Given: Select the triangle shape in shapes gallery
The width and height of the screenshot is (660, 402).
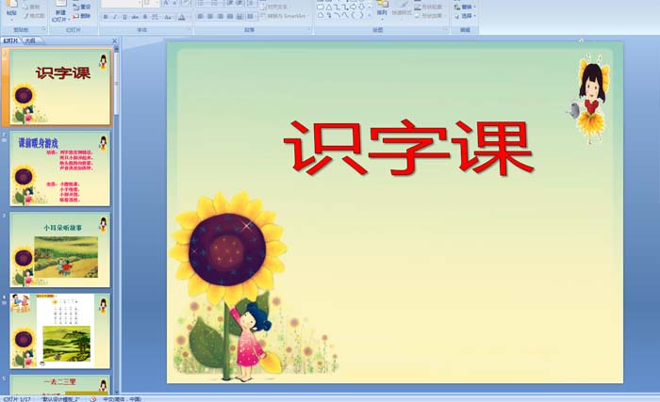Looking at the screenshot, I should click(x=329, y=8).
